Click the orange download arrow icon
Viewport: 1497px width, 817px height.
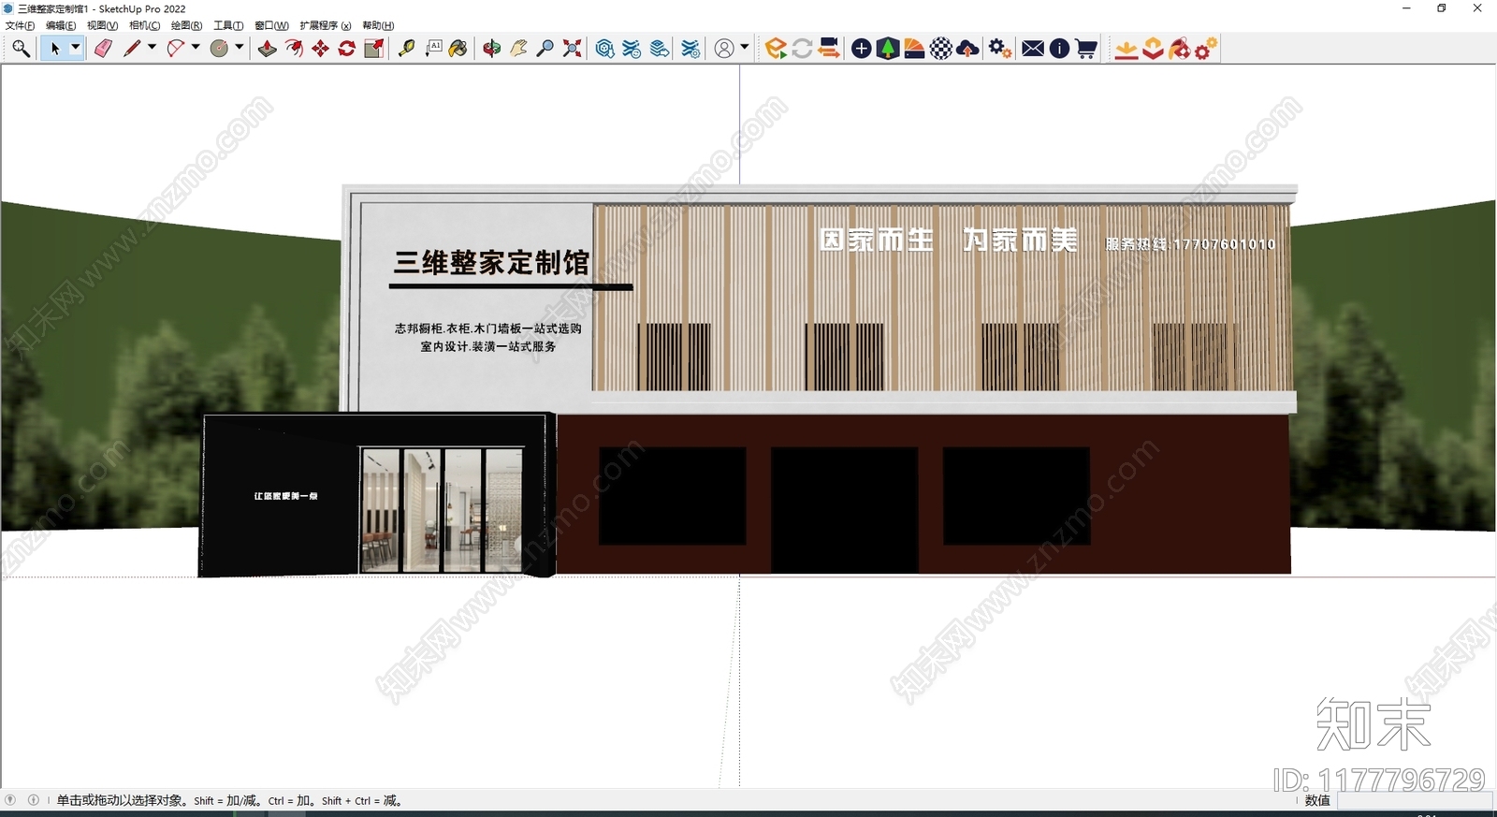click(1126, 49)
